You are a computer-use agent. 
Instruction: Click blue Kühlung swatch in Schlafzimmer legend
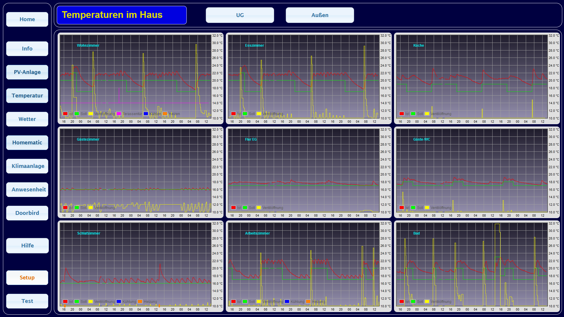tap(119, 301)
